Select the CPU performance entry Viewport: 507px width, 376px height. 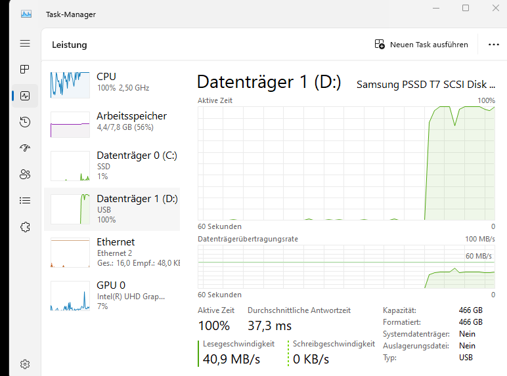pyautogui.click(x=112, y=82)
